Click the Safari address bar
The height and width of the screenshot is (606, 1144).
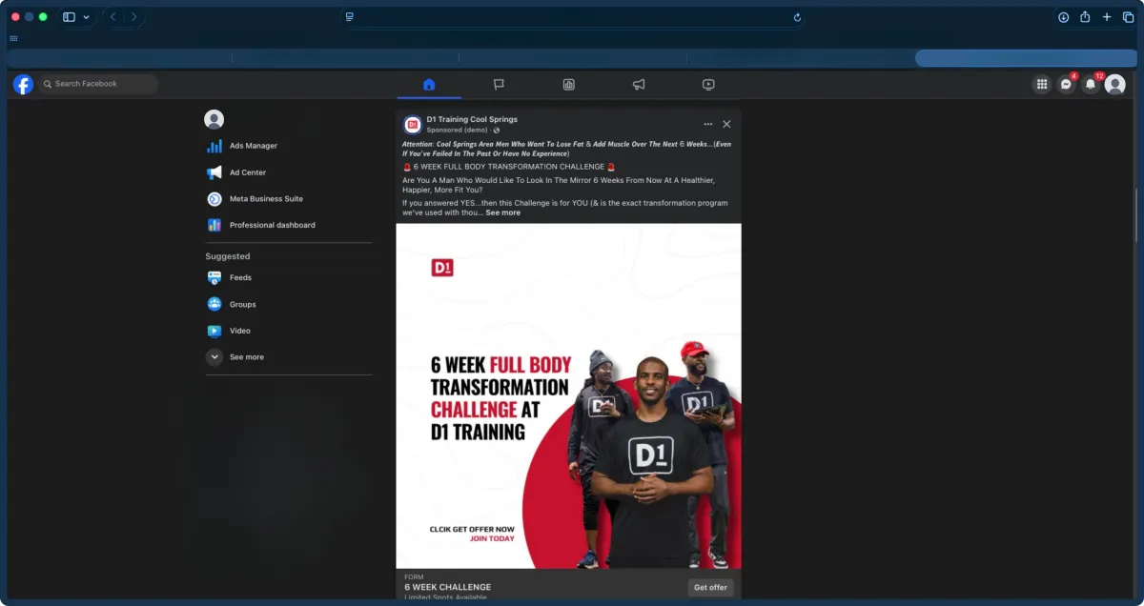572,17
